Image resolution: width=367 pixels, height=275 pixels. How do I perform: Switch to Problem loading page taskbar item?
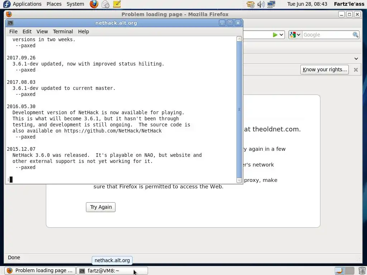(x=40, y=271)
